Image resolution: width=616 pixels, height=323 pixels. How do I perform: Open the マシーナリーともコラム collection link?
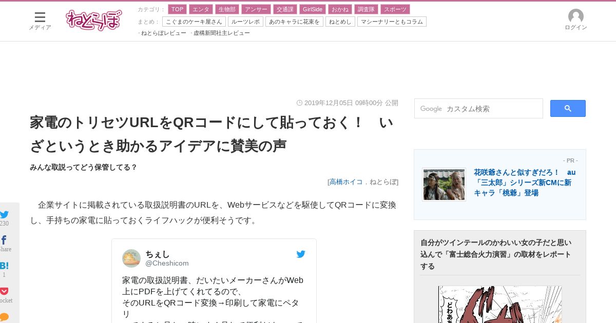[392, 22]
